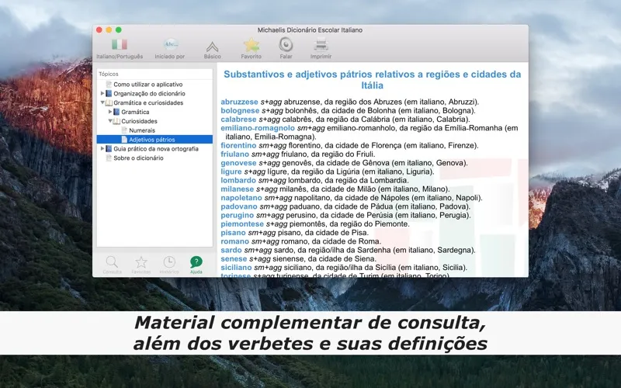Expand the Gramática subfolder
This screenshot has width=621, height=388.
(110, 112)
